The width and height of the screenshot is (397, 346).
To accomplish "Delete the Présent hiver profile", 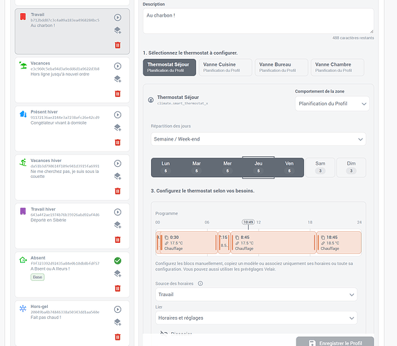I will coord(118,143).
